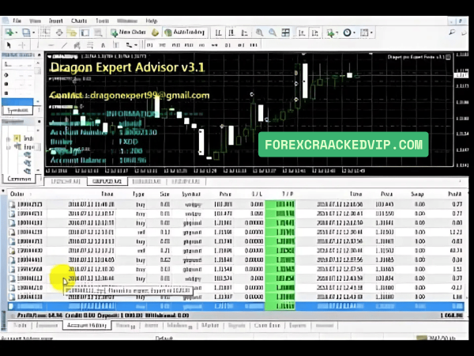This screenshot has height=356, width=474.
Task: Toggle Chart Shift on the chart
Action: (314, 32)
